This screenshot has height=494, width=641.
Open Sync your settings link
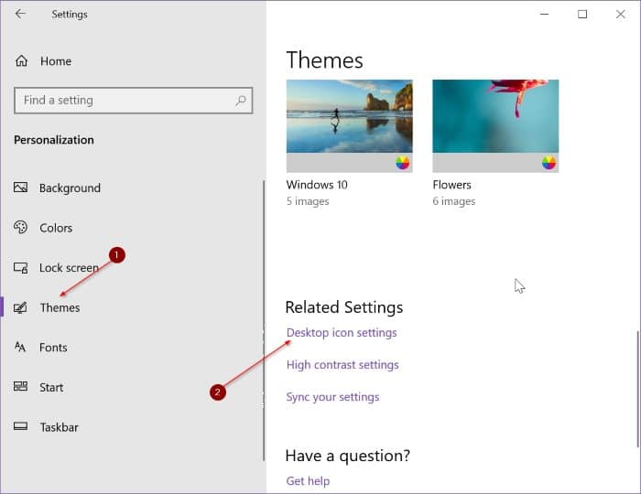pos(332,397)
